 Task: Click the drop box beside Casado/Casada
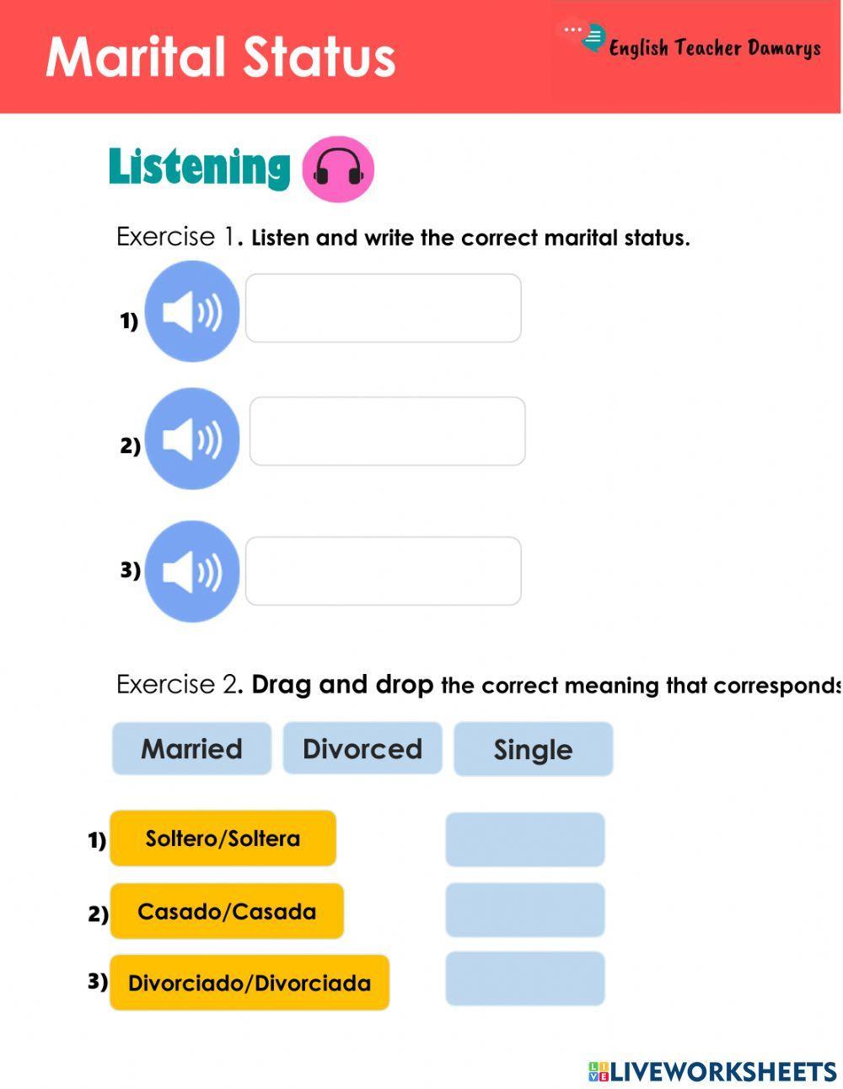coord(524,910)
